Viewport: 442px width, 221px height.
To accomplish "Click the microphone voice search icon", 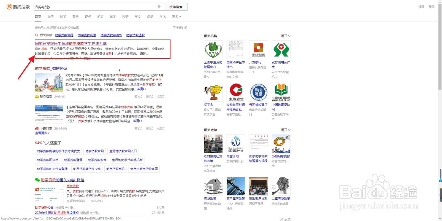I will tap(159, 7).
